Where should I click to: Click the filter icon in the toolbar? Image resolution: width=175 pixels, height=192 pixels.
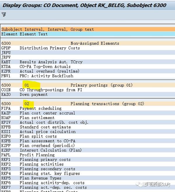[x=4, y=15]
